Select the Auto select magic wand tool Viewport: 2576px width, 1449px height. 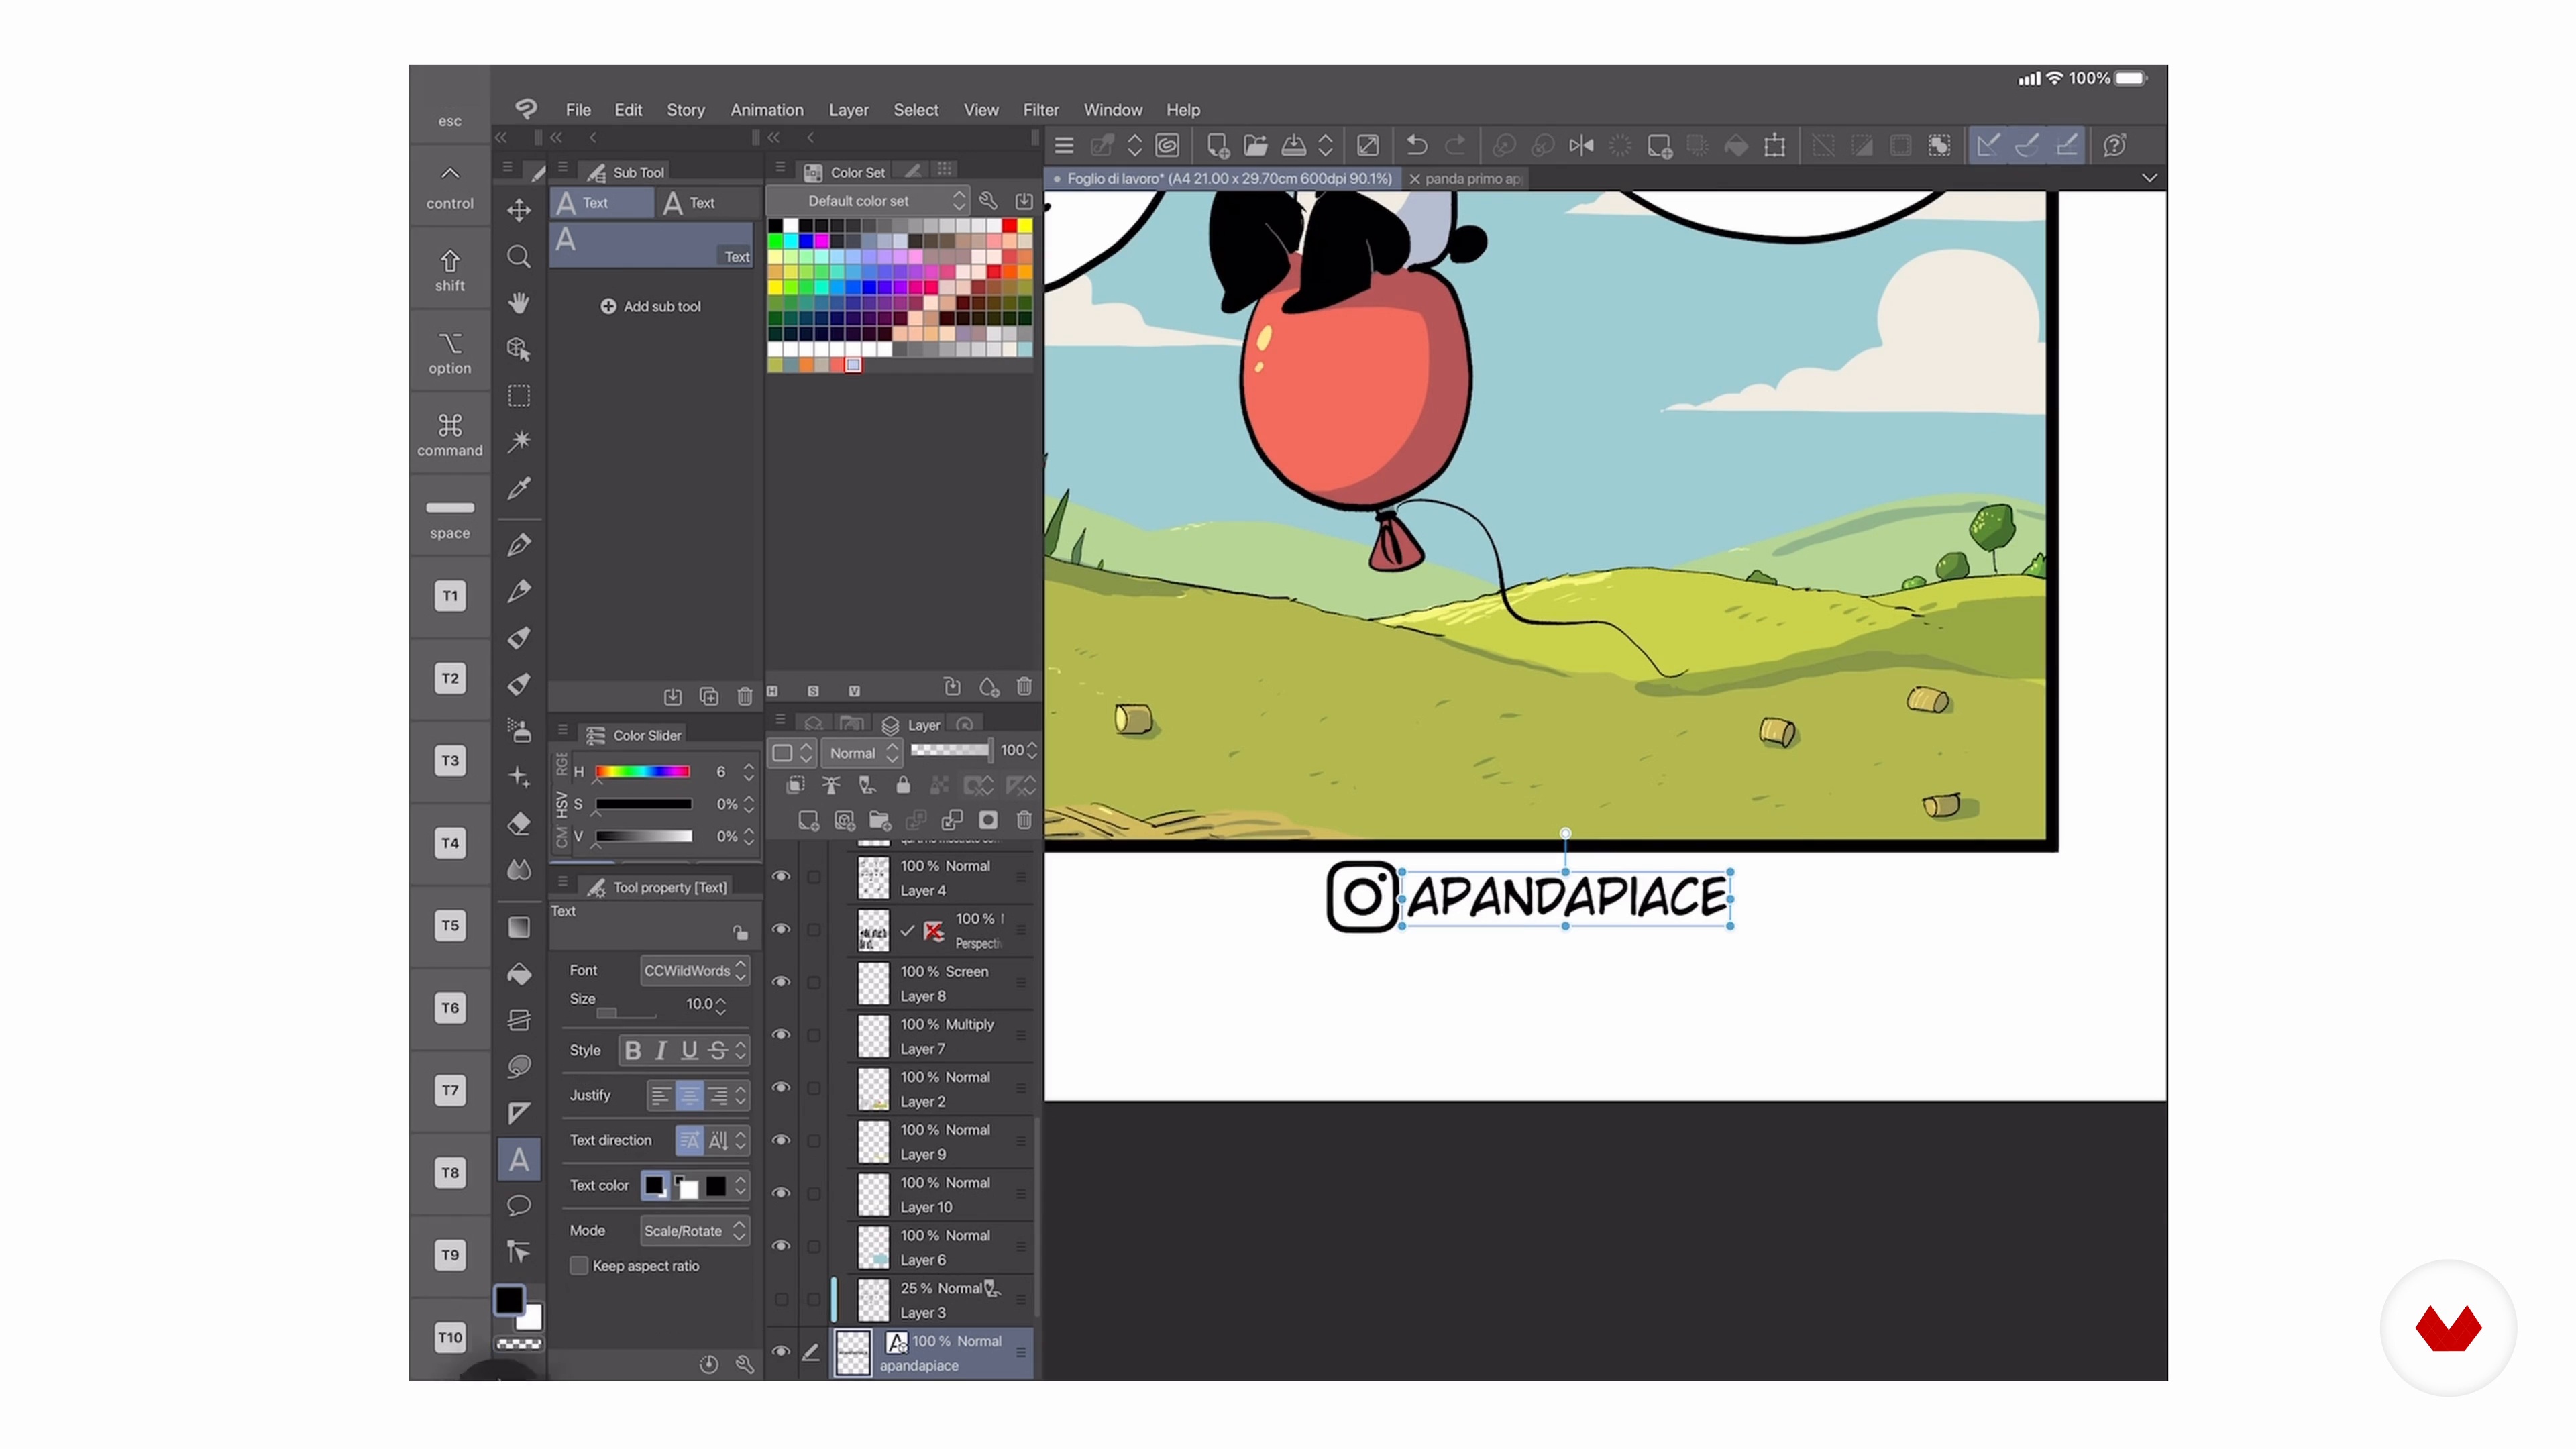click(518, 441)
